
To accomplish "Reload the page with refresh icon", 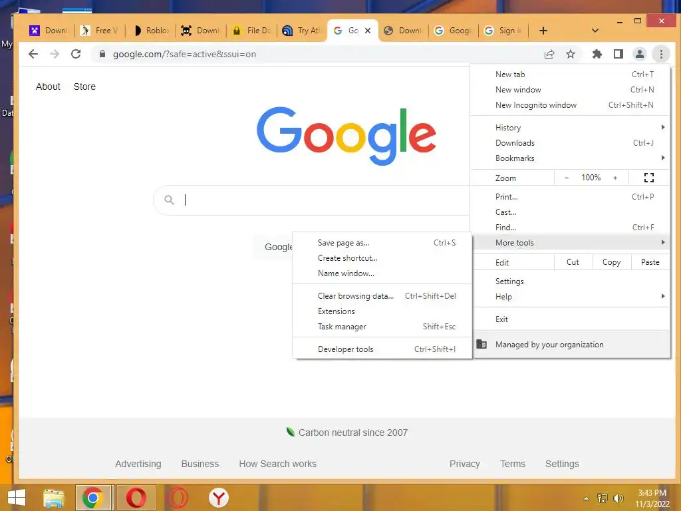I will tap(76, 54).
